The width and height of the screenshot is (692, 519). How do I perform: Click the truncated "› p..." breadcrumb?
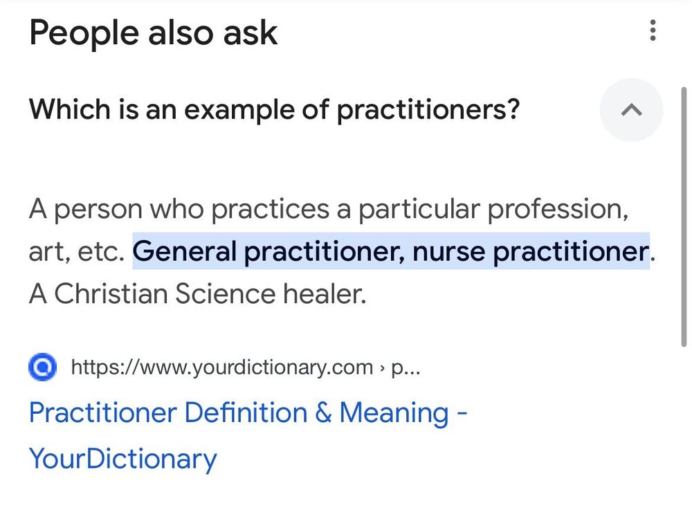pos(401,367)
